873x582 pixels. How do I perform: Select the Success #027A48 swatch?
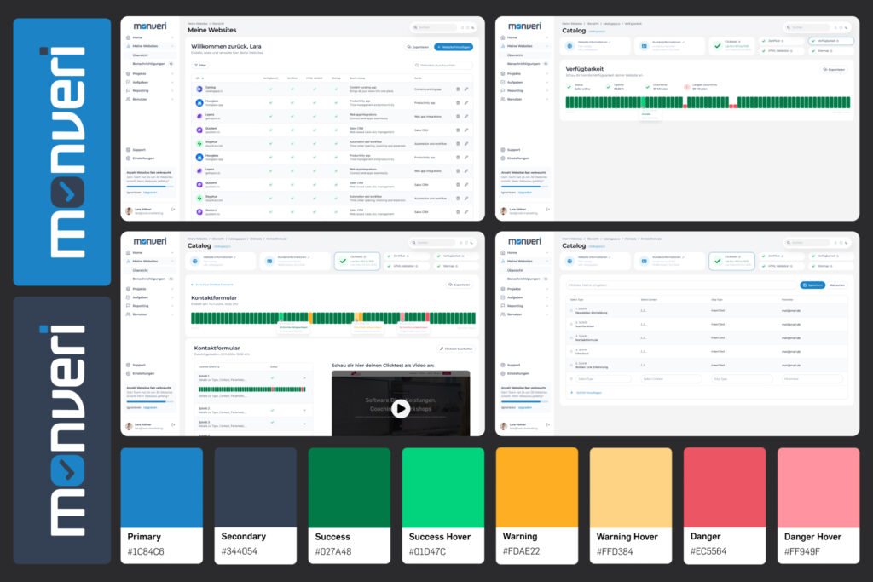click(x=349, y=506)
